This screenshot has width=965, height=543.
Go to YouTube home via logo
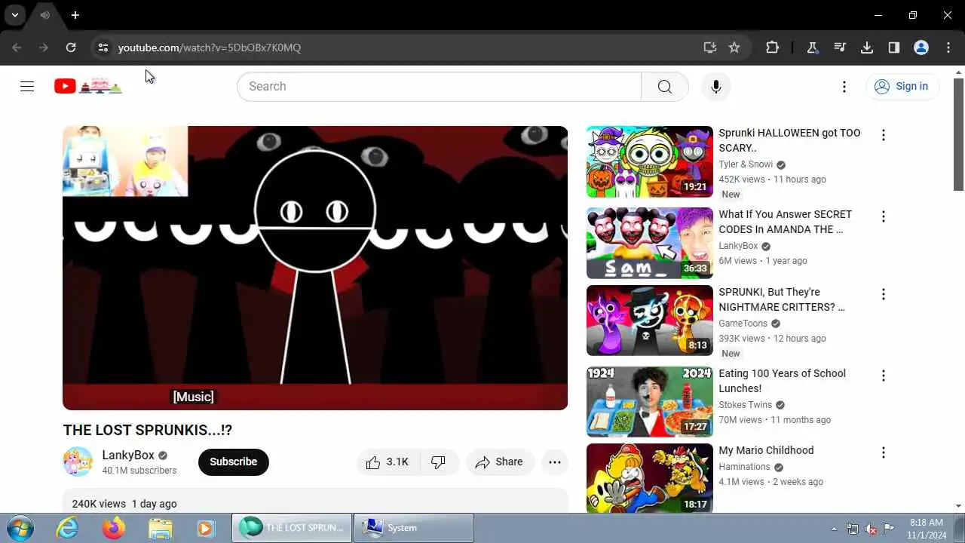[88, 86]
